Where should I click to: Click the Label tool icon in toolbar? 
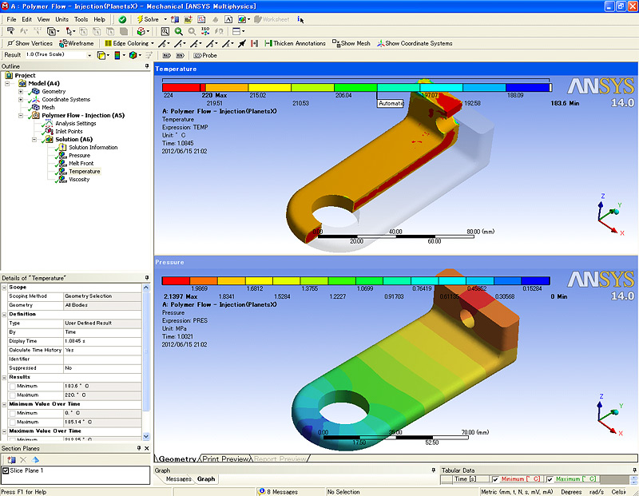click(x=11, y=31)
